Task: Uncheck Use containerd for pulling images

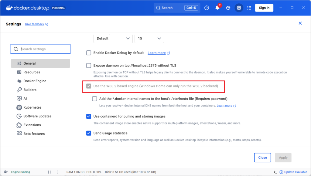Action: point(89,116)
